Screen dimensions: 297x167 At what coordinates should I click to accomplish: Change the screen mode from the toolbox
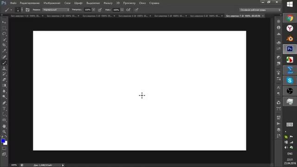pos(4,154)
